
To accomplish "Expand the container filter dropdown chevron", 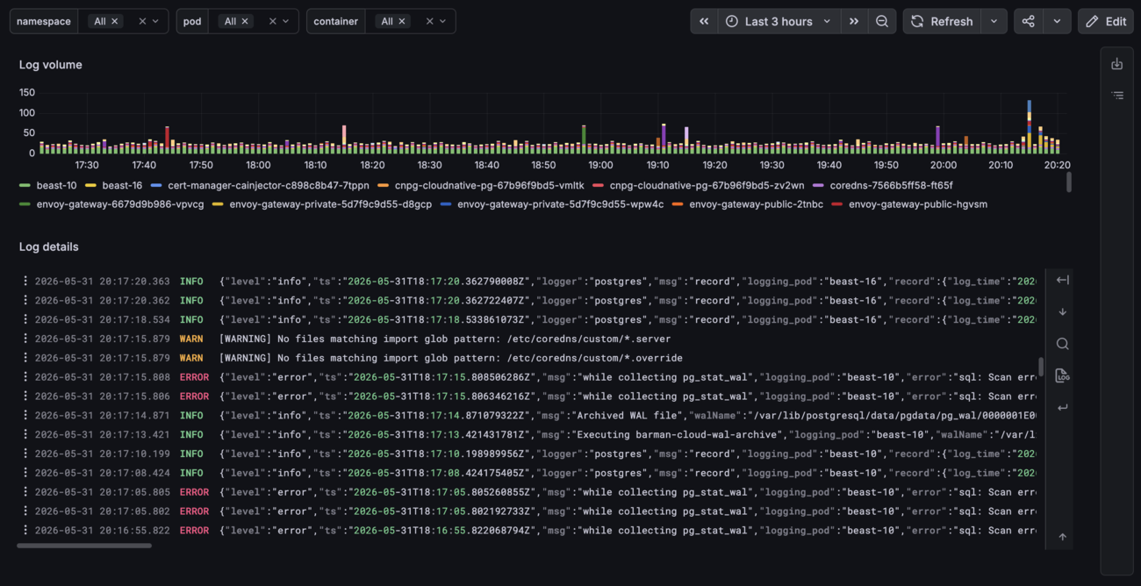I will [442, 21].
